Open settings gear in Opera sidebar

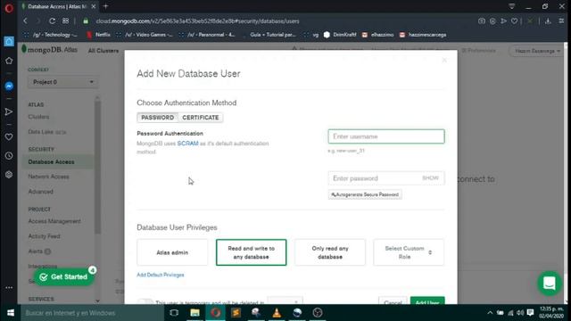[x=9, y=175]
